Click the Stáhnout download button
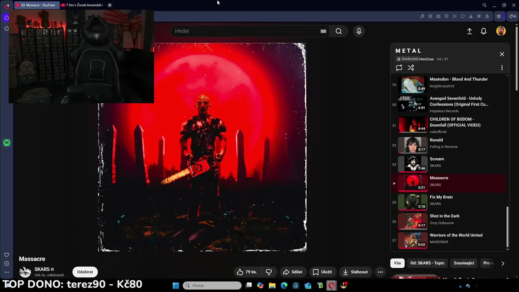This screenshot has width=519, height=292. (355, 272)
